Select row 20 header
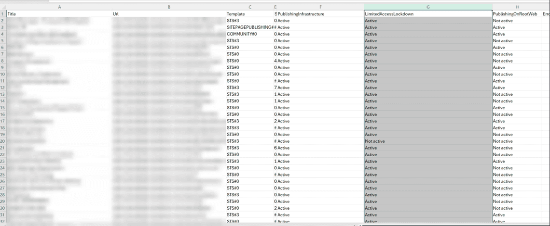This screenshot has width=550, height=226. (x=3, y=141)
